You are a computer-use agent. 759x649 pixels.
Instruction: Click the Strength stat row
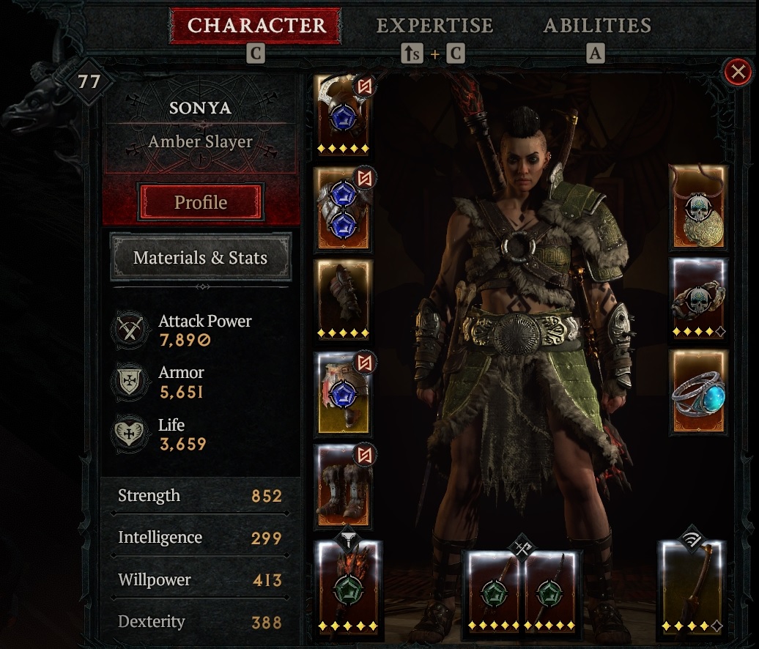(200, 496)
